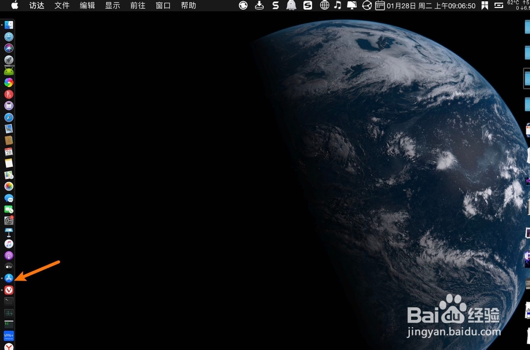Open the App Store next to arrow
Viewport: 530px width, 350px height.
9,278
